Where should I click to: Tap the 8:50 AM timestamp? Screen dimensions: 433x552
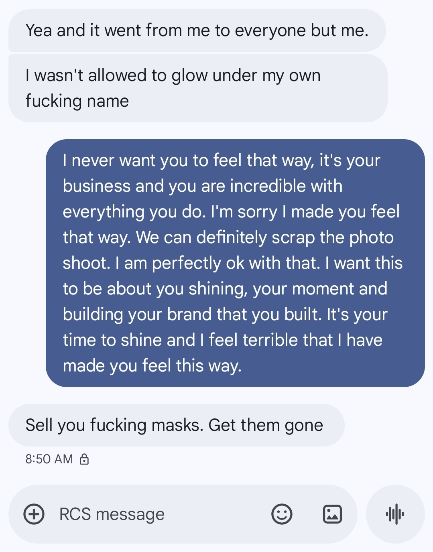pos(49,459)
